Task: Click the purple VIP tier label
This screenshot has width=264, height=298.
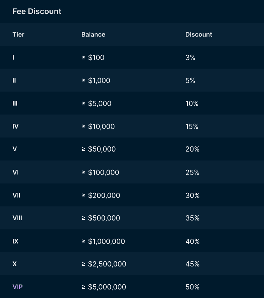Action: click(x=18, y=287)
